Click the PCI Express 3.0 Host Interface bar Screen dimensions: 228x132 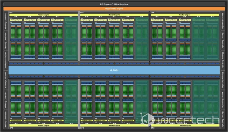[114, 4]
